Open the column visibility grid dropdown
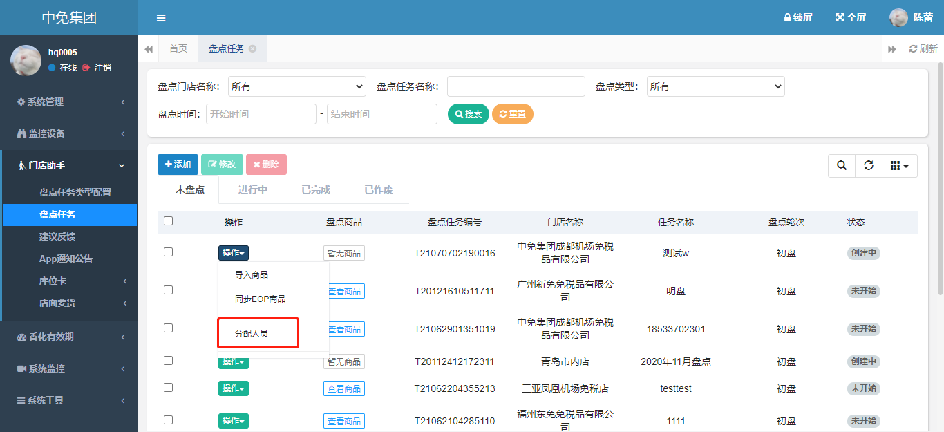The width and height of the screenshot is (944, 432). pyautogui.click(x=899, y=166)
